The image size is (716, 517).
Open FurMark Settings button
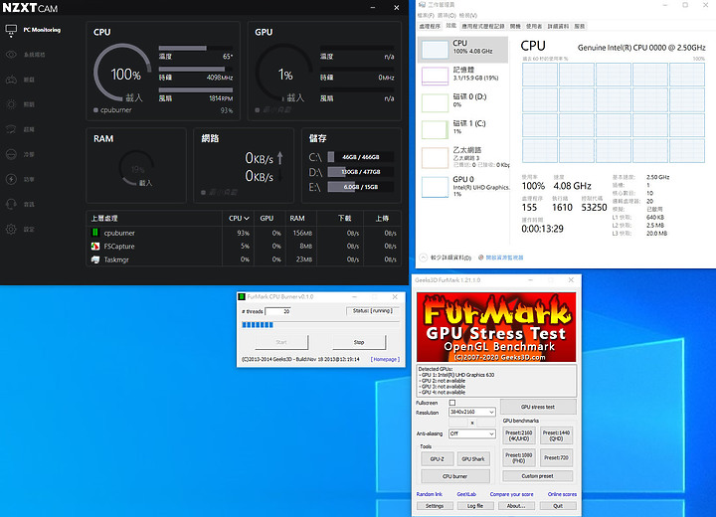coord(435,506)
